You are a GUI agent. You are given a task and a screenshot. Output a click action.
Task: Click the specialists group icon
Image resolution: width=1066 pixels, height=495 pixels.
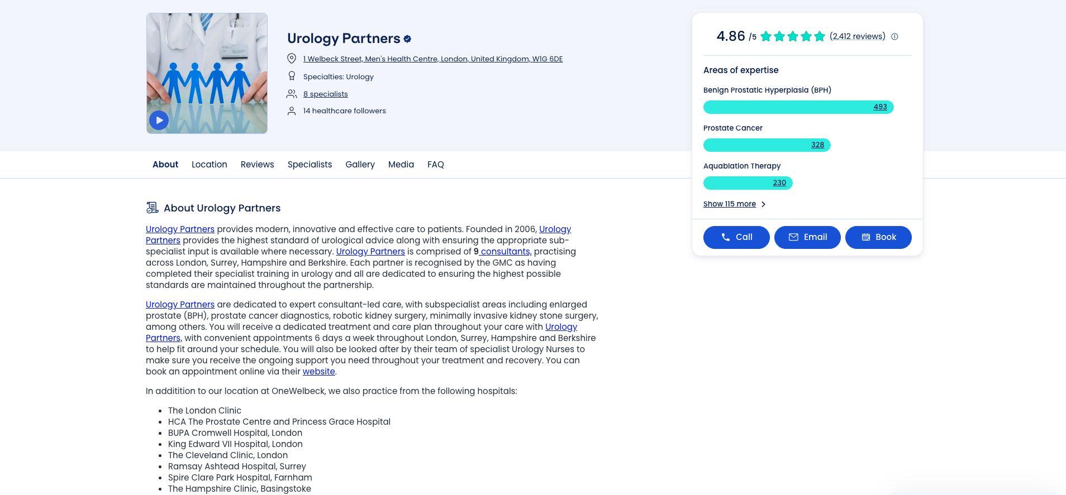click(x=291, y=94)
